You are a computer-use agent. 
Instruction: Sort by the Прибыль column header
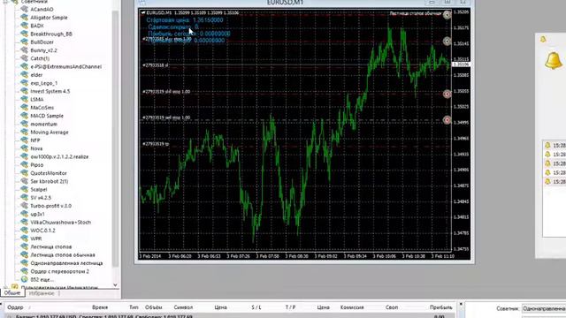440,307
